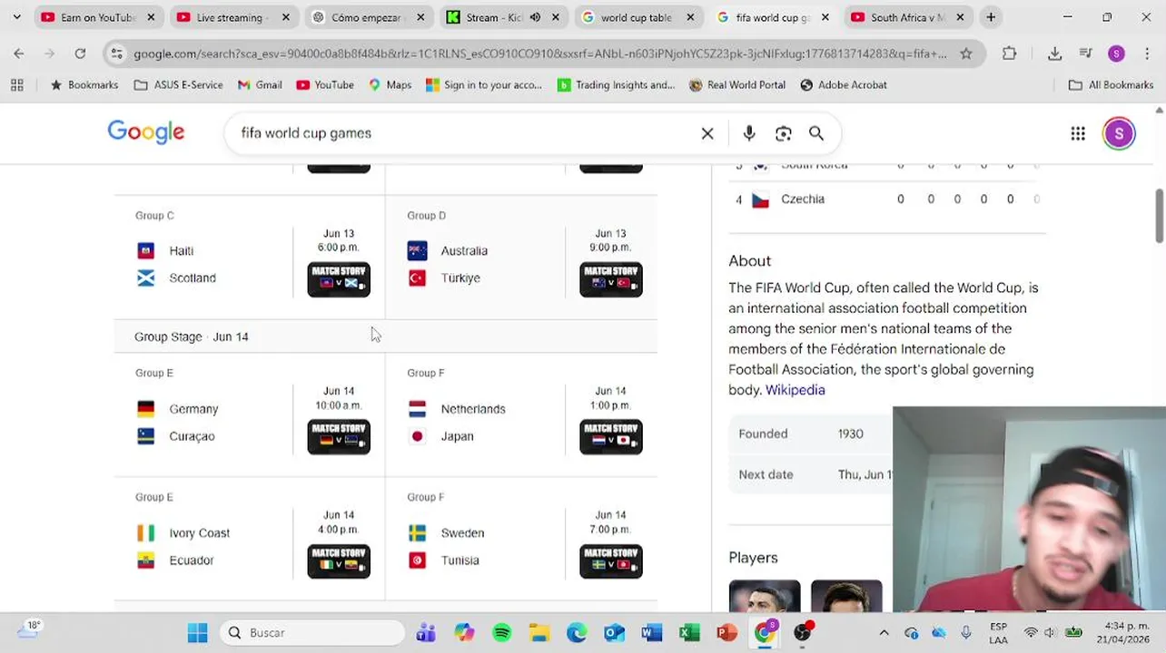Show hidden system tray icons

[x=884, y=632]
